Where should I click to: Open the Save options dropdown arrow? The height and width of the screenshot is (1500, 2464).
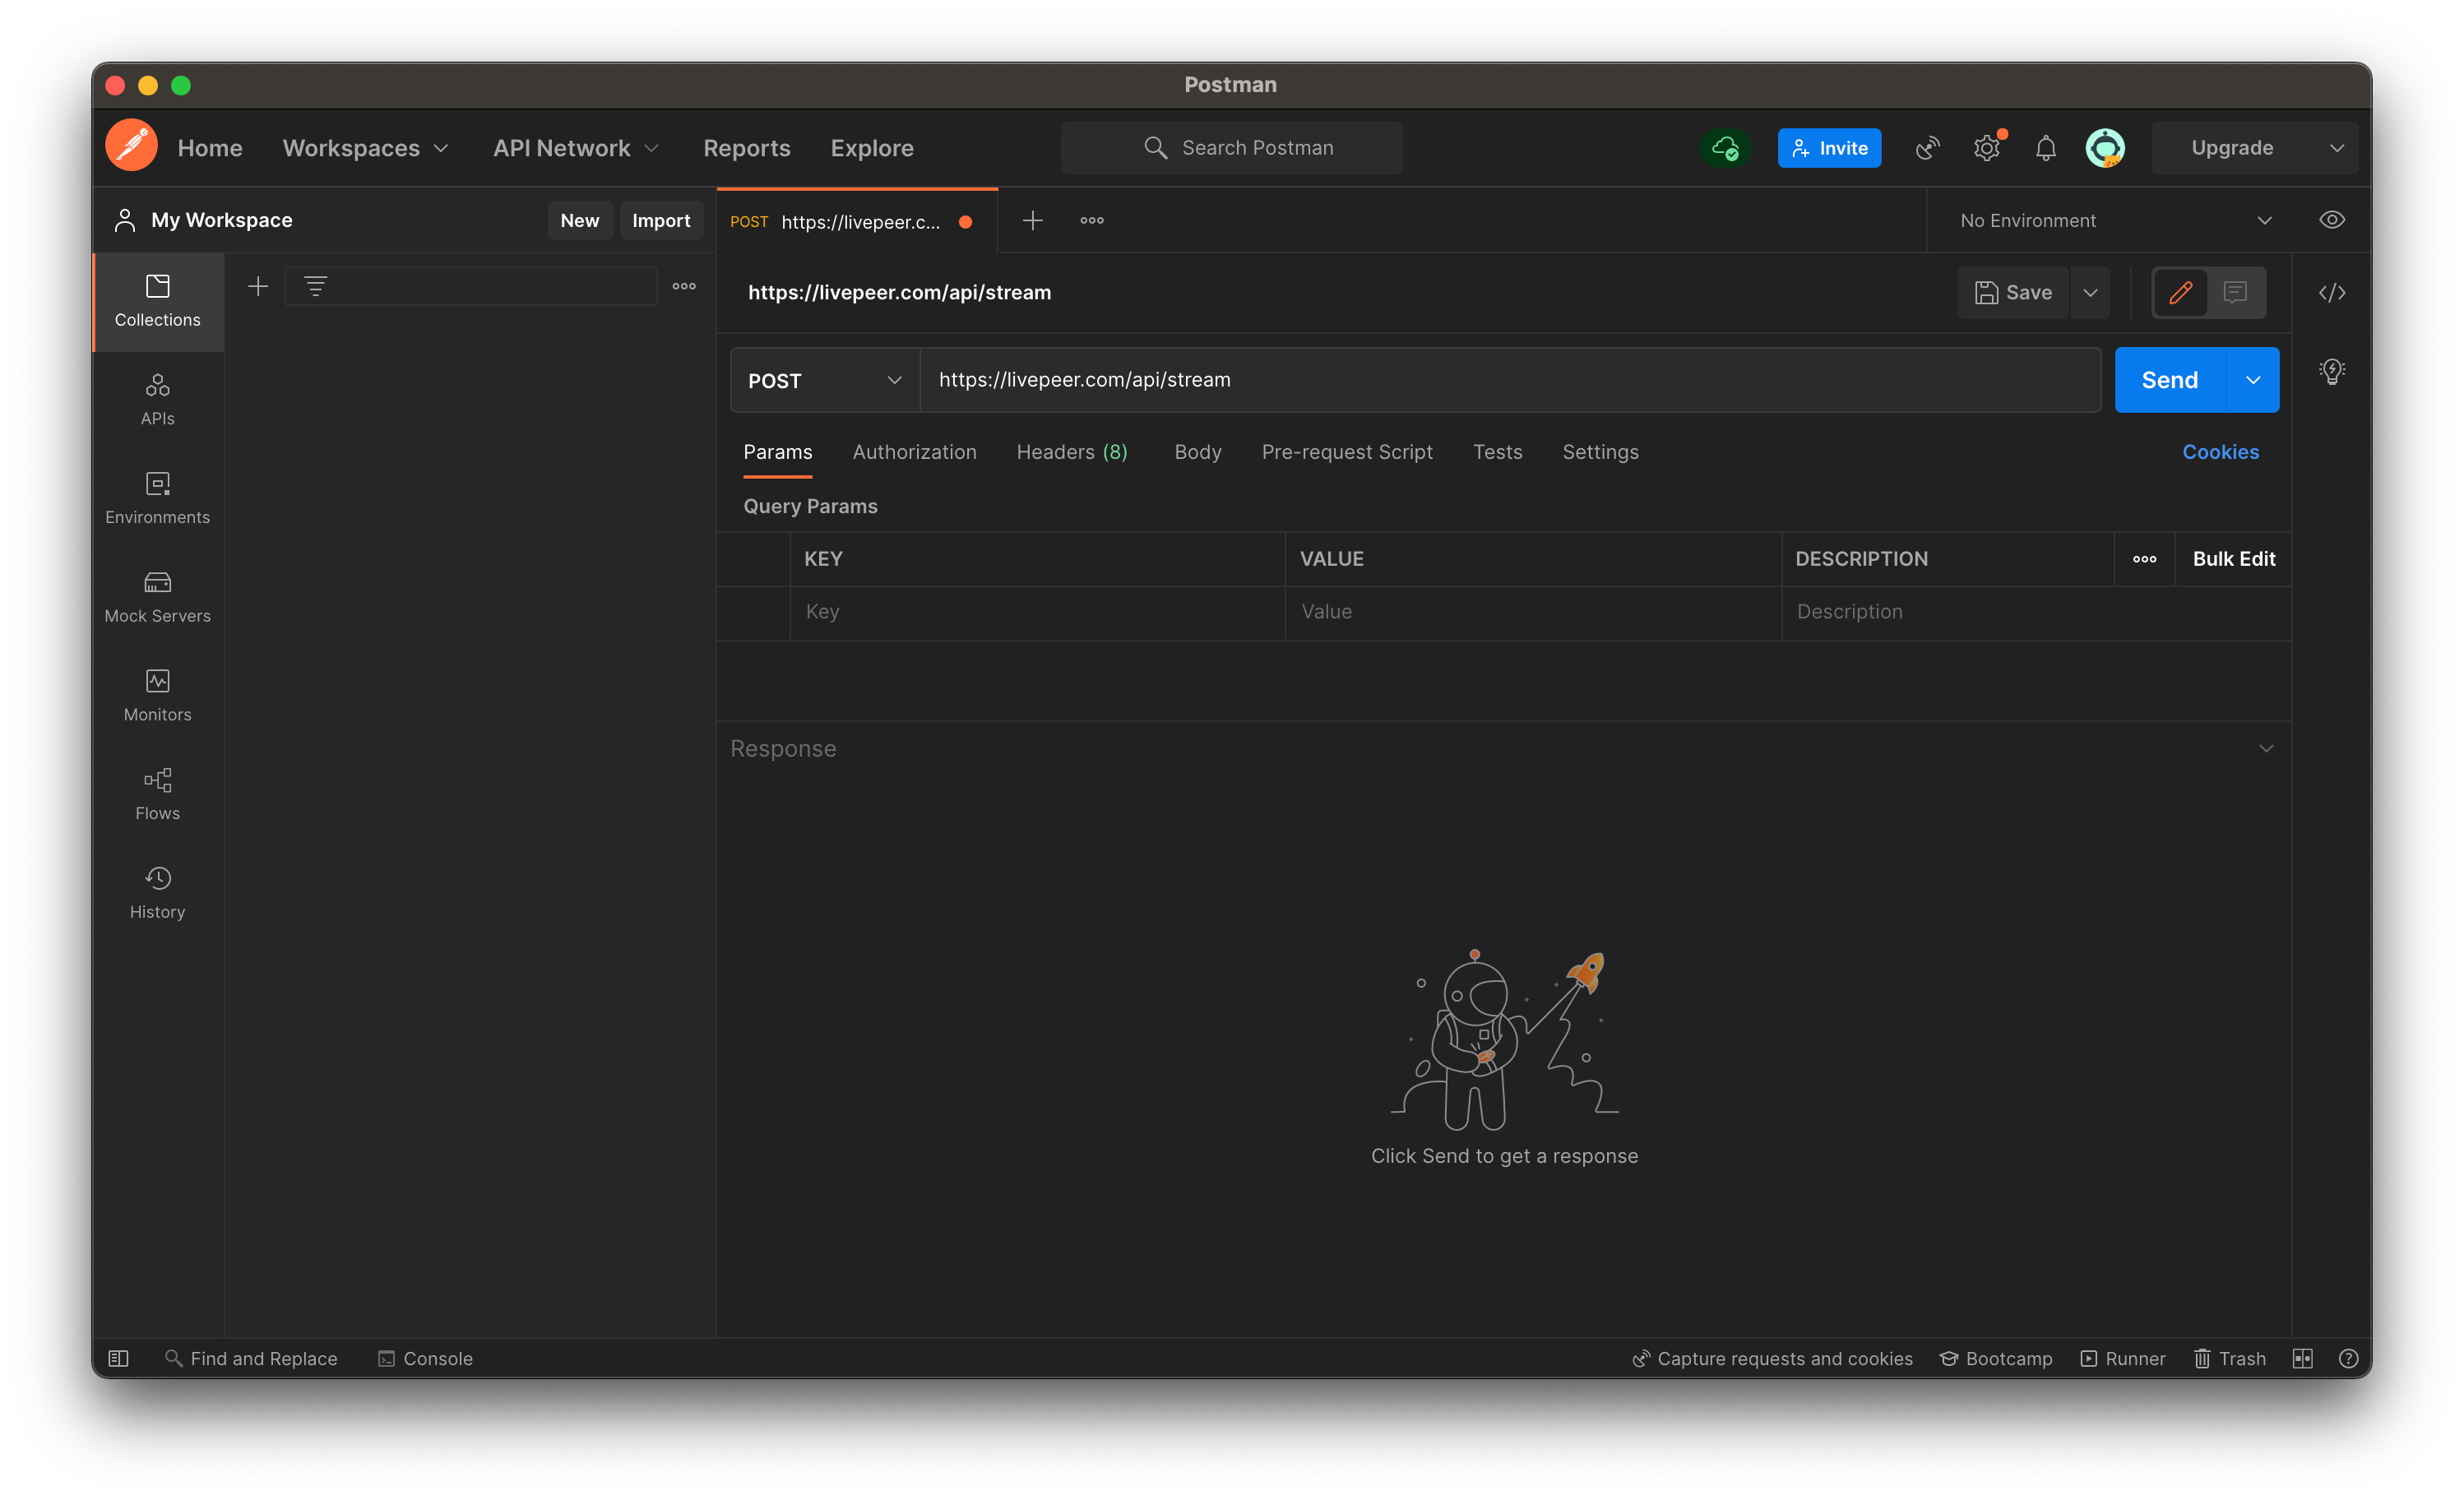(x=2091, y=292)
